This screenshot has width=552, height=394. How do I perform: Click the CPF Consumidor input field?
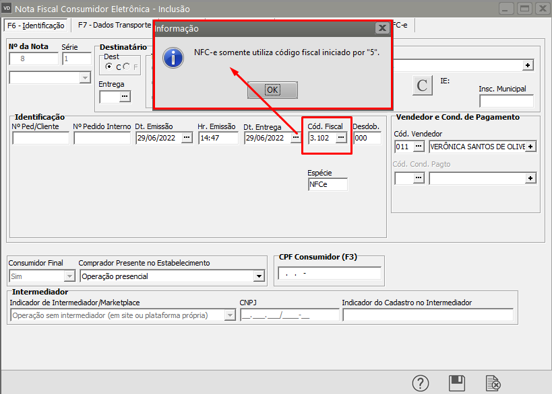click(329, 274)
